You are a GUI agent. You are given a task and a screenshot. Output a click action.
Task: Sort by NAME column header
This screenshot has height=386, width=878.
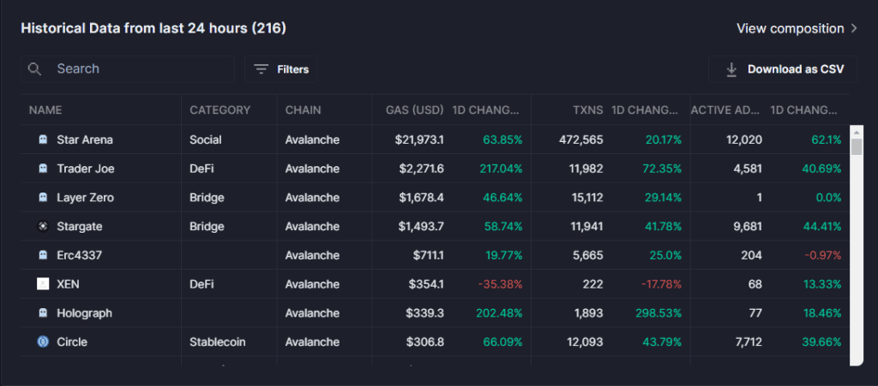pyautogui.click(x=45, y=110)
